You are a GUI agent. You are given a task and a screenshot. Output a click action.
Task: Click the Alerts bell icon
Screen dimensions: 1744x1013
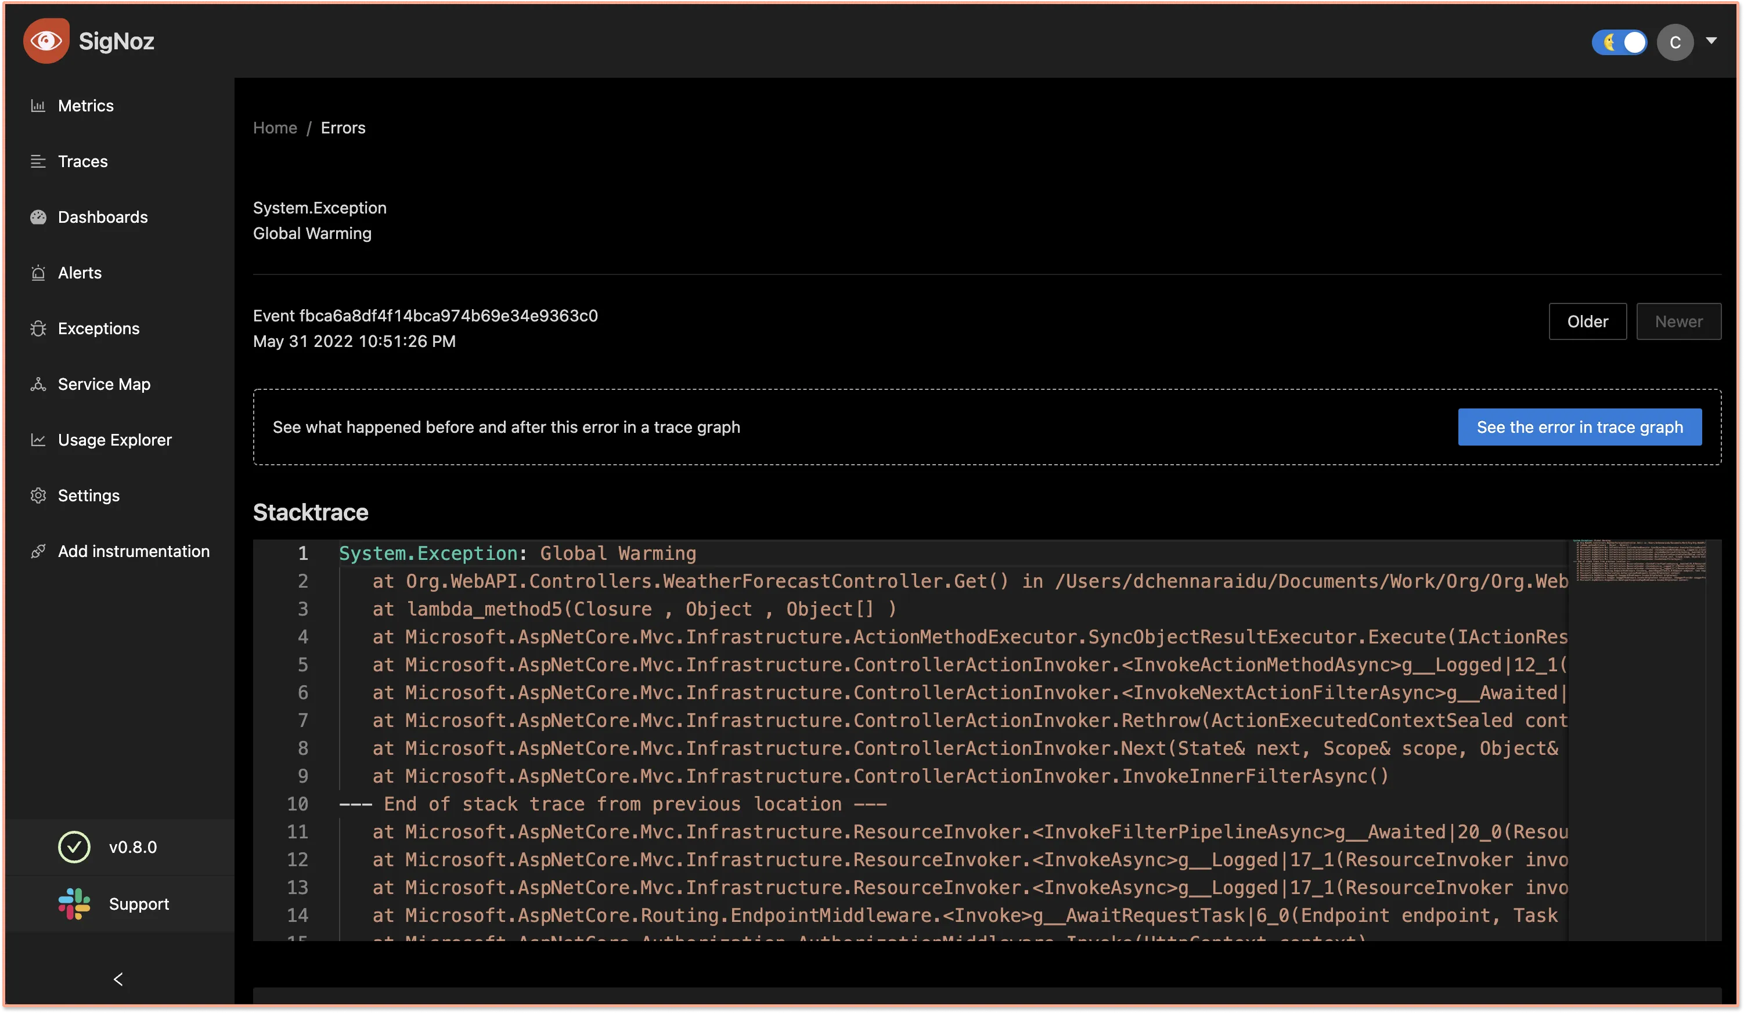coord(38,273)
